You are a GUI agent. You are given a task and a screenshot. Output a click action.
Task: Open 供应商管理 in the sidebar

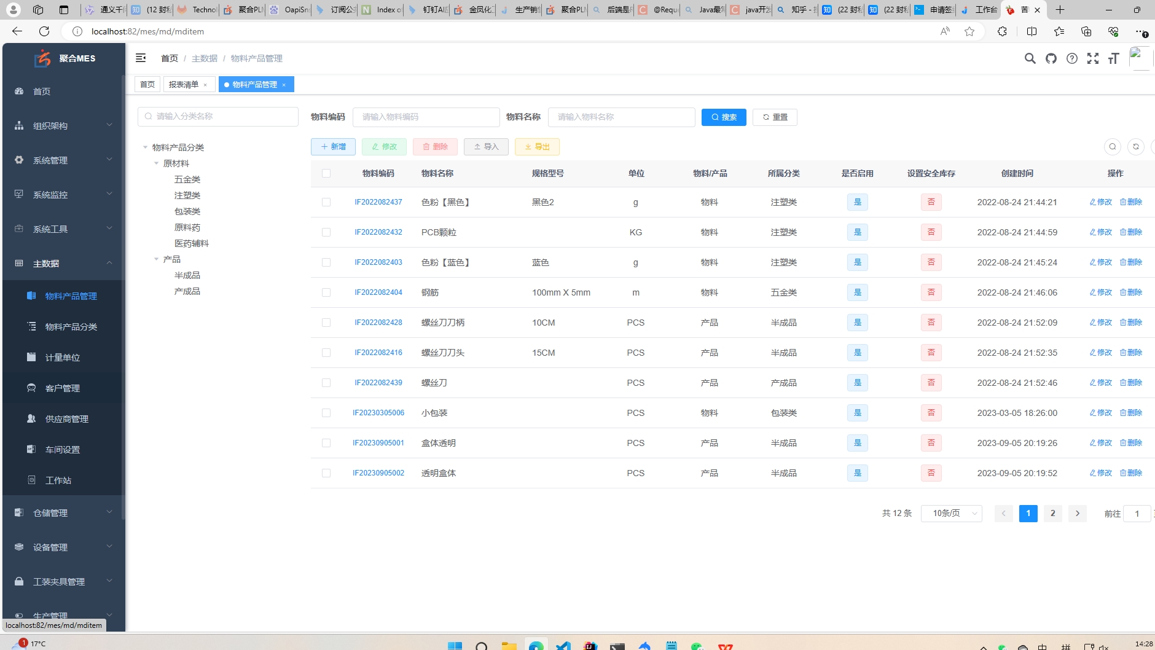(x=64, y=419)
